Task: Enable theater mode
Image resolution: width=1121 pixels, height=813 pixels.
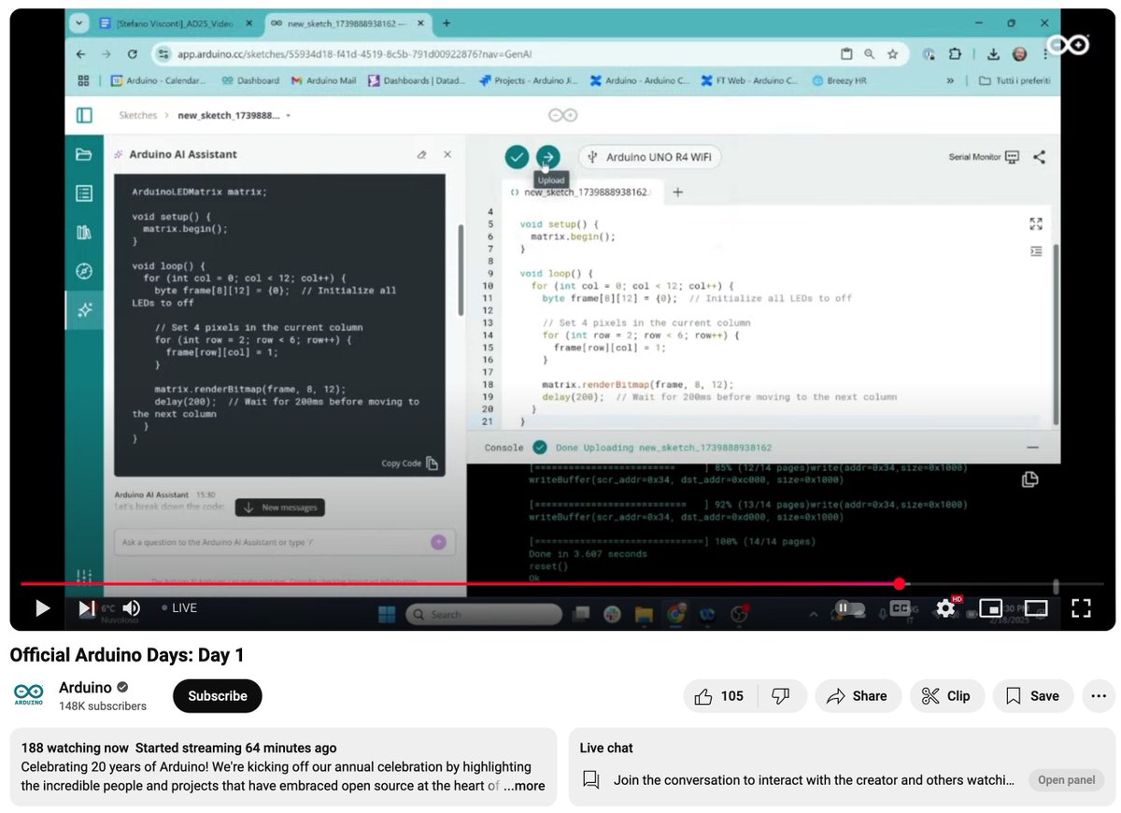Action: click(x=1035, y=608)
